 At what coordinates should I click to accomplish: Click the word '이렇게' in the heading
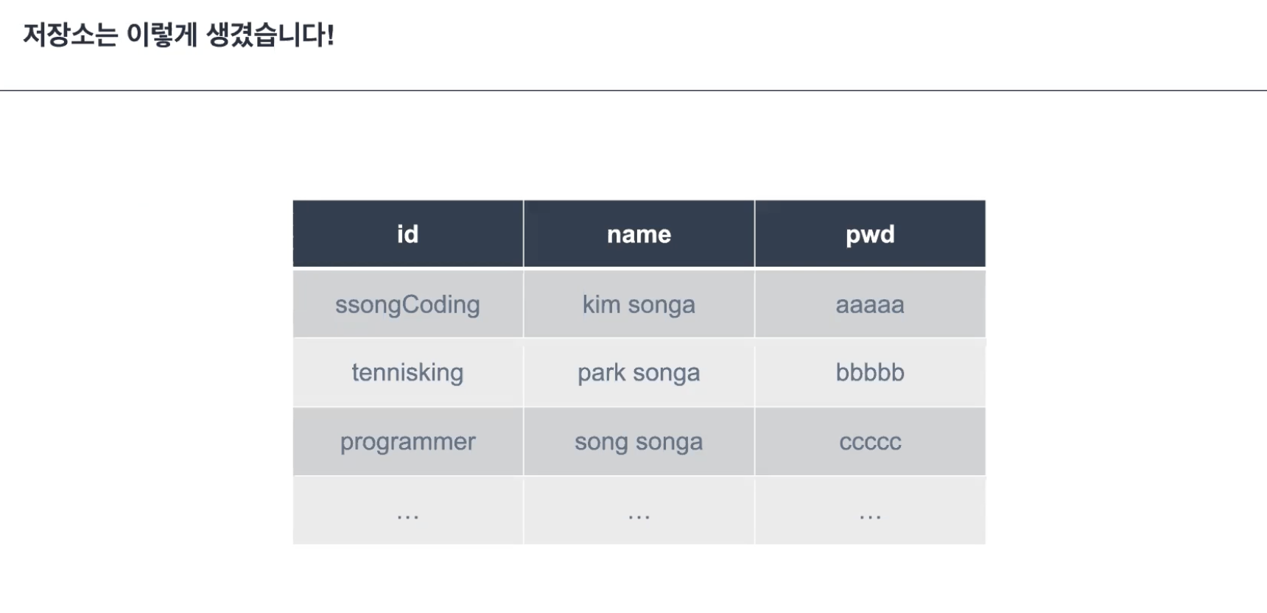tap(161, 35)
